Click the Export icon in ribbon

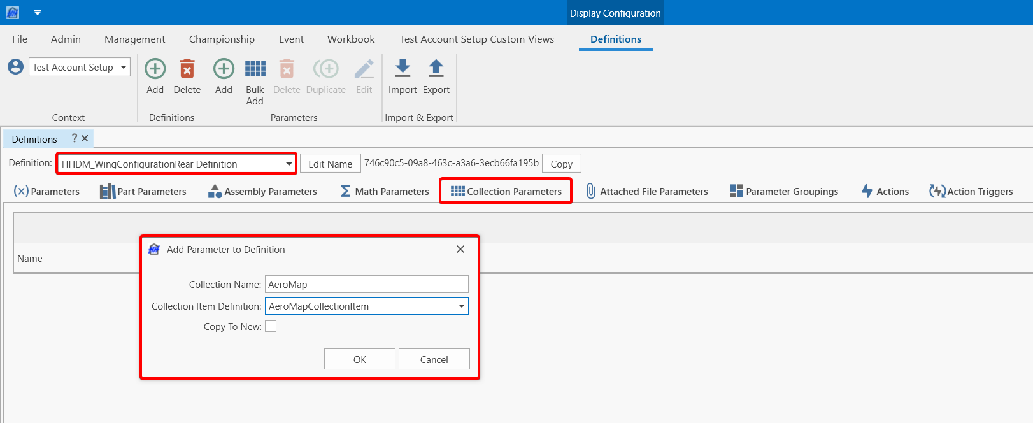click(436, 68)
